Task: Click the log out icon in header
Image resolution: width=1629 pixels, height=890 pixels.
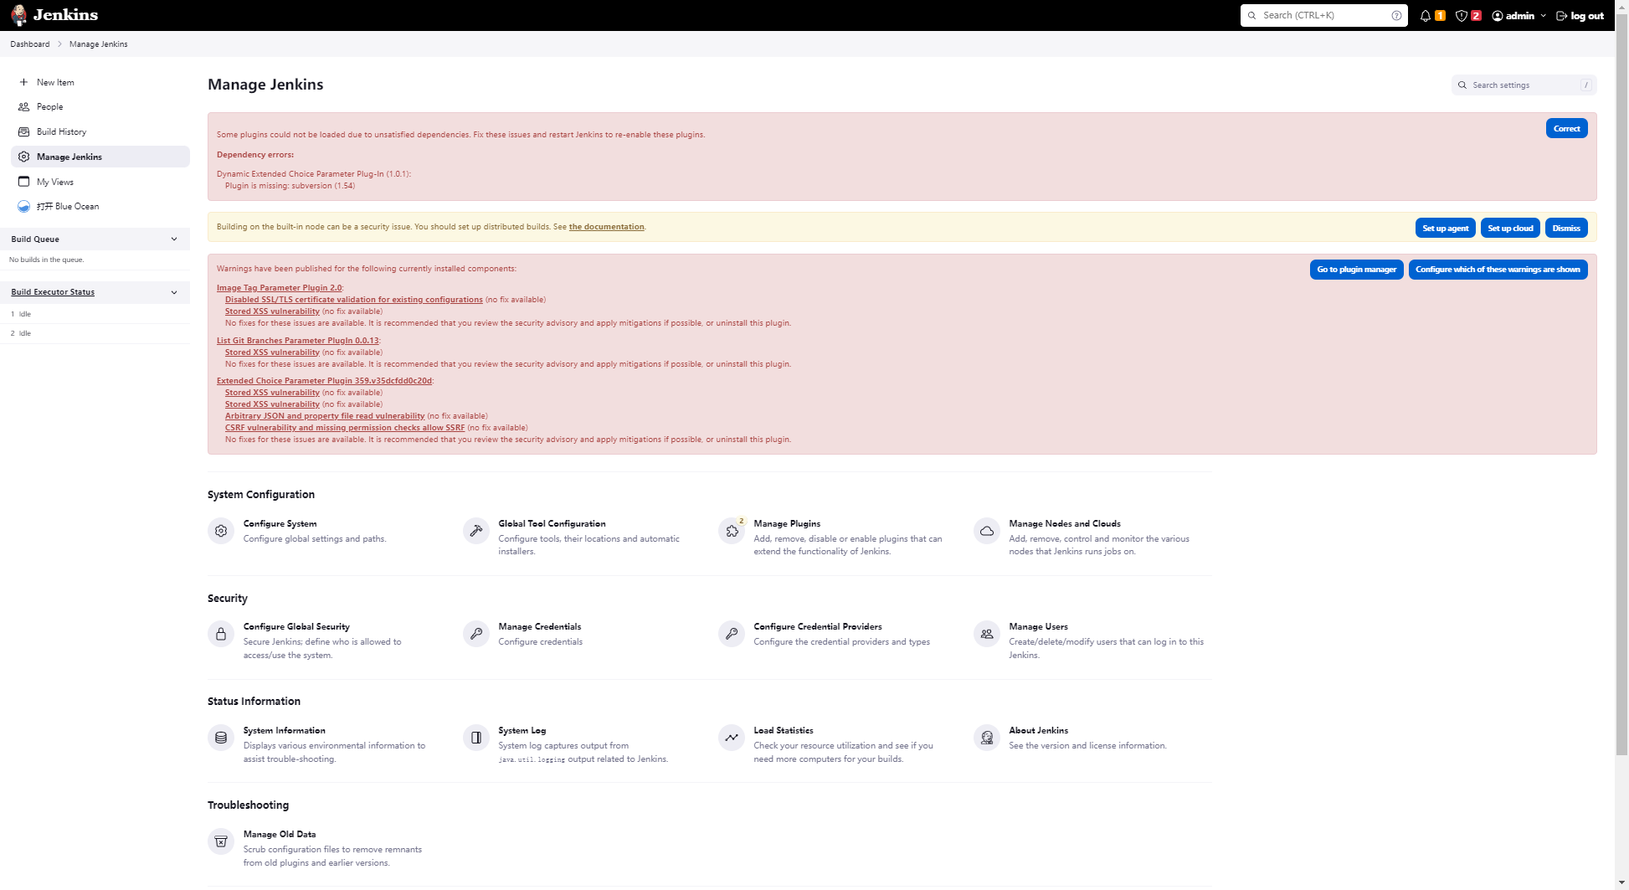Action: 1561,16
